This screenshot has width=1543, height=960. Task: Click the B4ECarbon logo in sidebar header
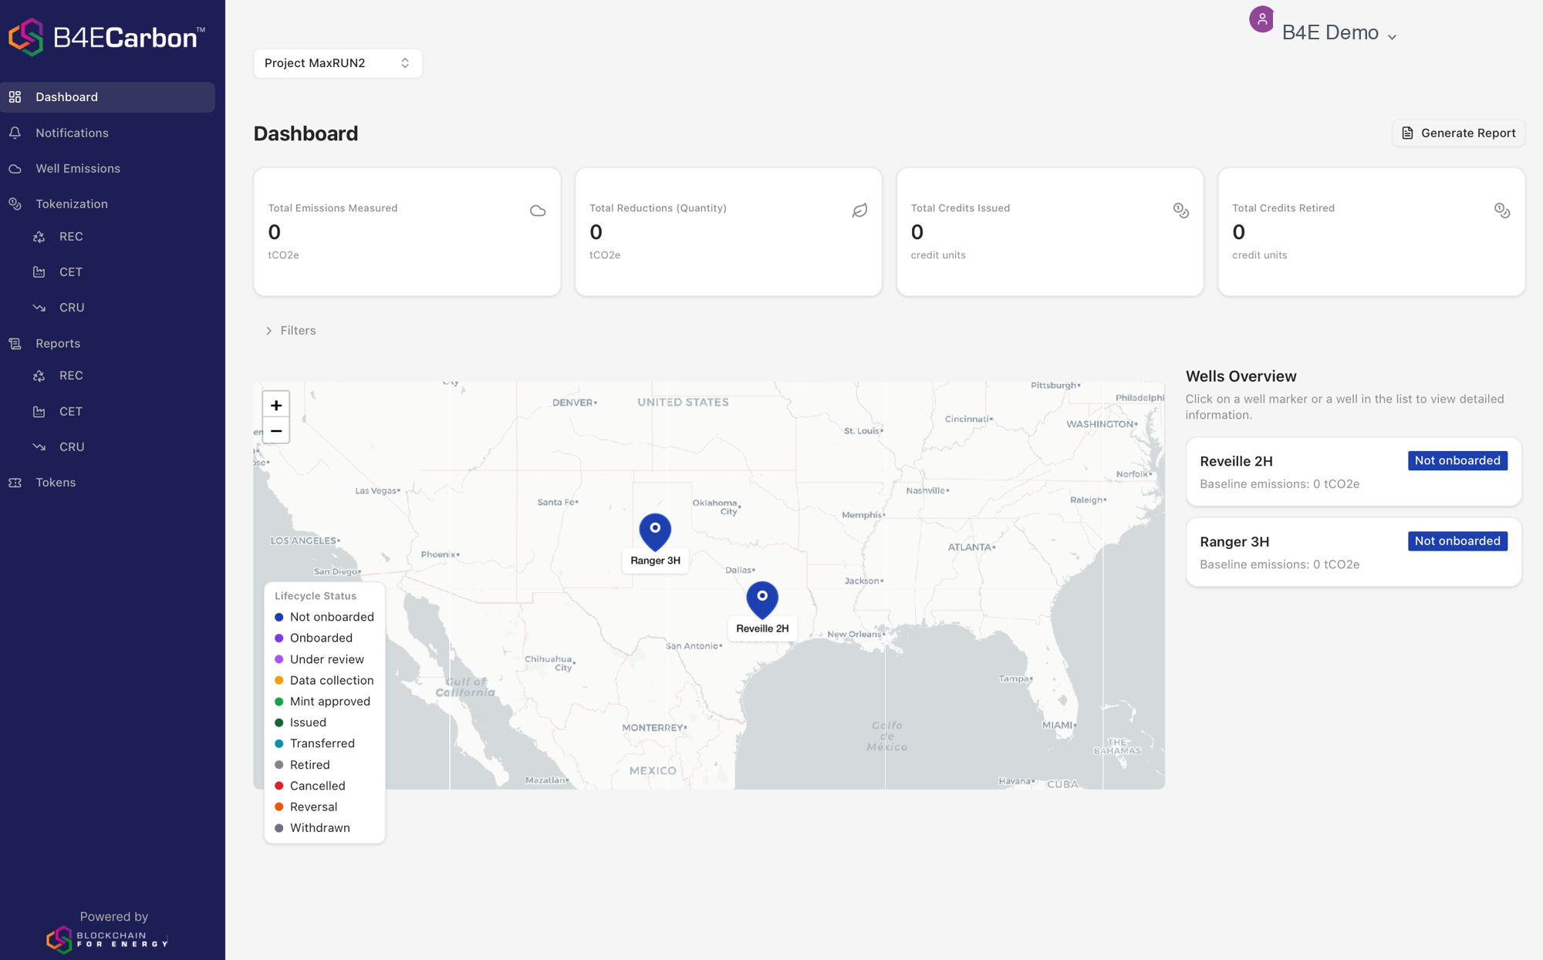(107, 37)
